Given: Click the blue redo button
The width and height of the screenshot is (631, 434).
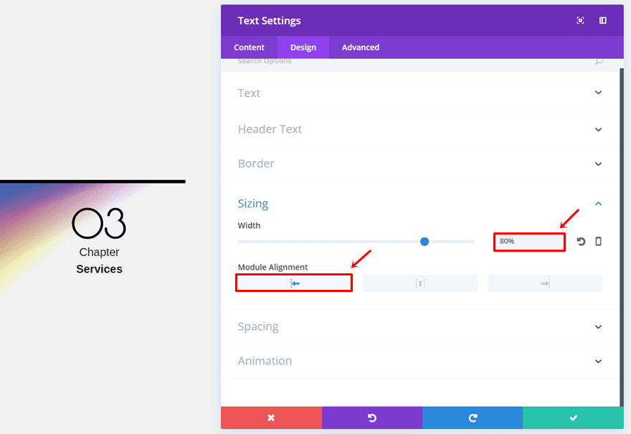Looking at the screenshot, I should pyautogui.click(x=473, y=418).
